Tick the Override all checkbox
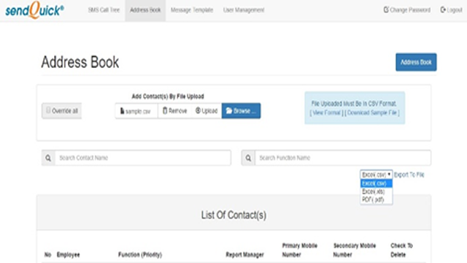467x263 pixels. [x=48, y=110]
